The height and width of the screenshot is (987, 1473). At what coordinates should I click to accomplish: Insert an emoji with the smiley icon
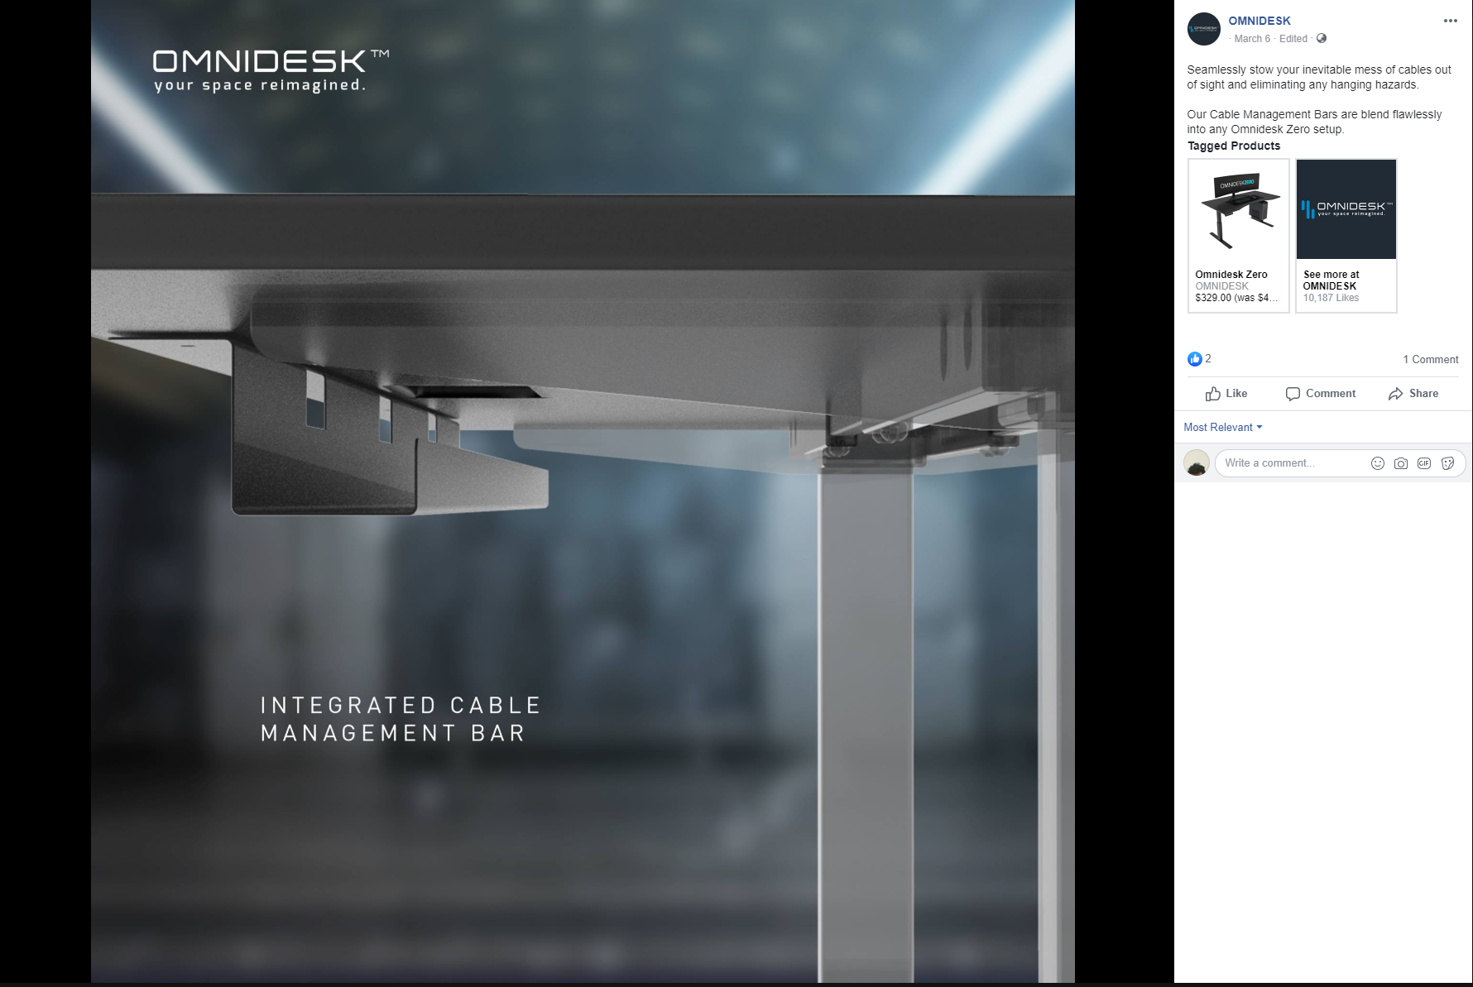click(x=1378, y=463)
